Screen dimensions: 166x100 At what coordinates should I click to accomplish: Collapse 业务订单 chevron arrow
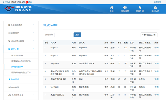(33, 48)
